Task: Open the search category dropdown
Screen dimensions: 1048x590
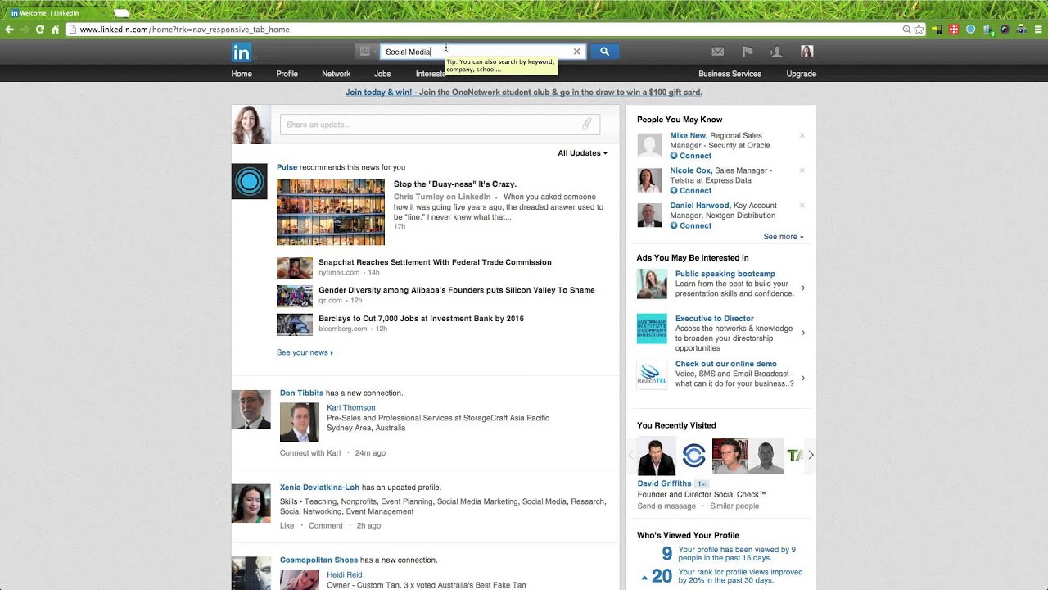Action: pos(368,52)
